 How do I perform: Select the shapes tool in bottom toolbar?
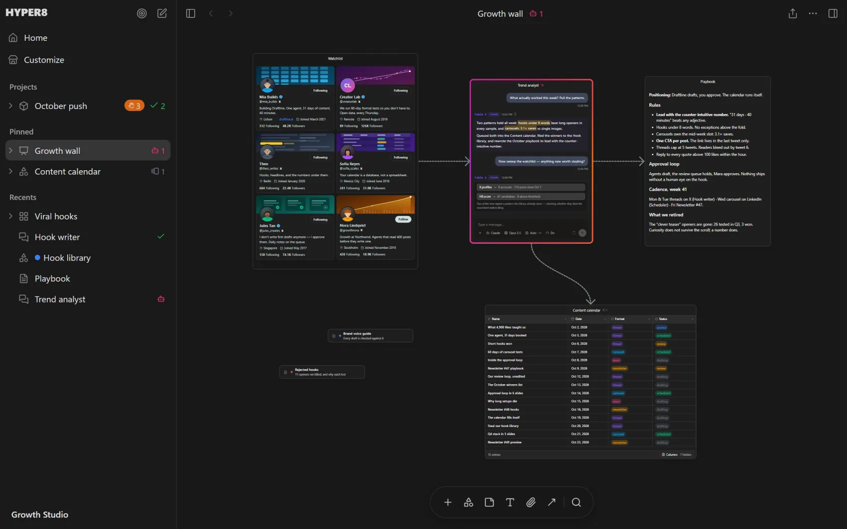[x=468, y=503]
